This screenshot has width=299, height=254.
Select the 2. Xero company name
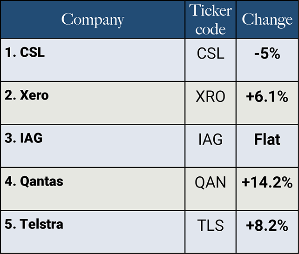click(x=28, y=95)
